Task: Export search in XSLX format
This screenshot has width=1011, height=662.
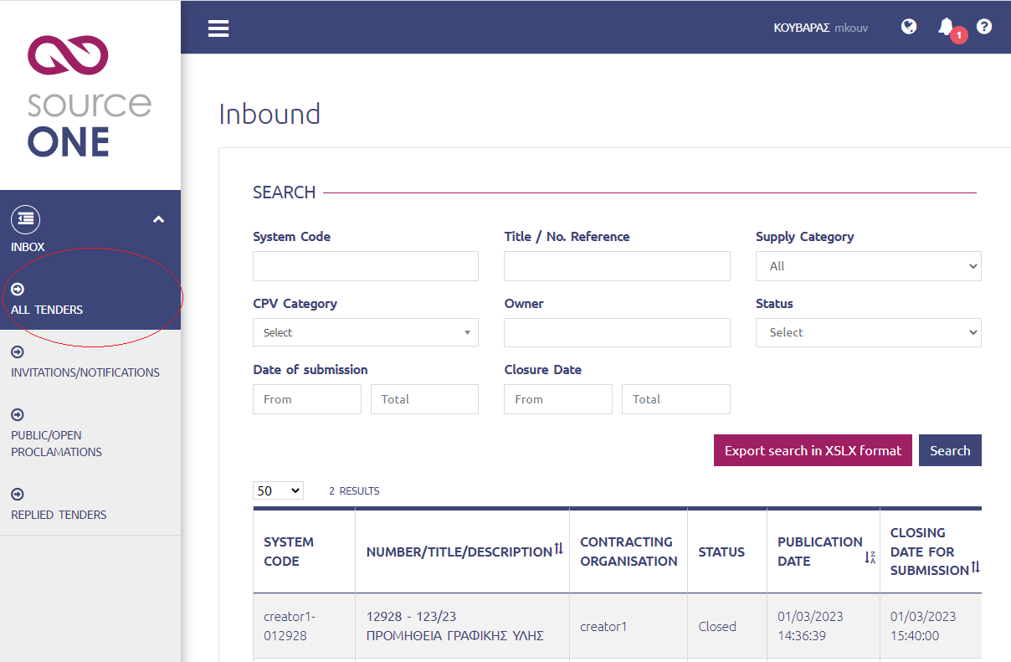Action: pos(812,449)
